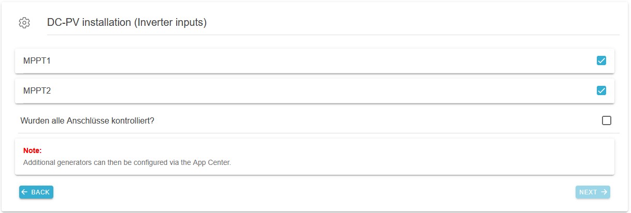Screen dimensions: 631x213
Task: Click the MPPT2 label text
Action: click(x=37, y=91)
